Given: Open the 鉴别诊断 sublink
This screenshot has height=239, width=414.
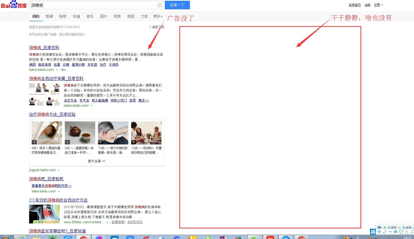Looking at the screenshot, I should pos(78,65).
